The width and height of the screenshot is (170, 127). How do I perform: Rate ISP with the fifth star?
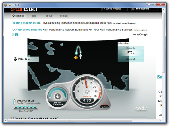33,107
